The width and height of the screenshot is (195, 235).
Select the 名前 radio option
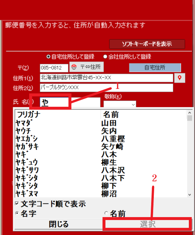(x=115, y=214)
